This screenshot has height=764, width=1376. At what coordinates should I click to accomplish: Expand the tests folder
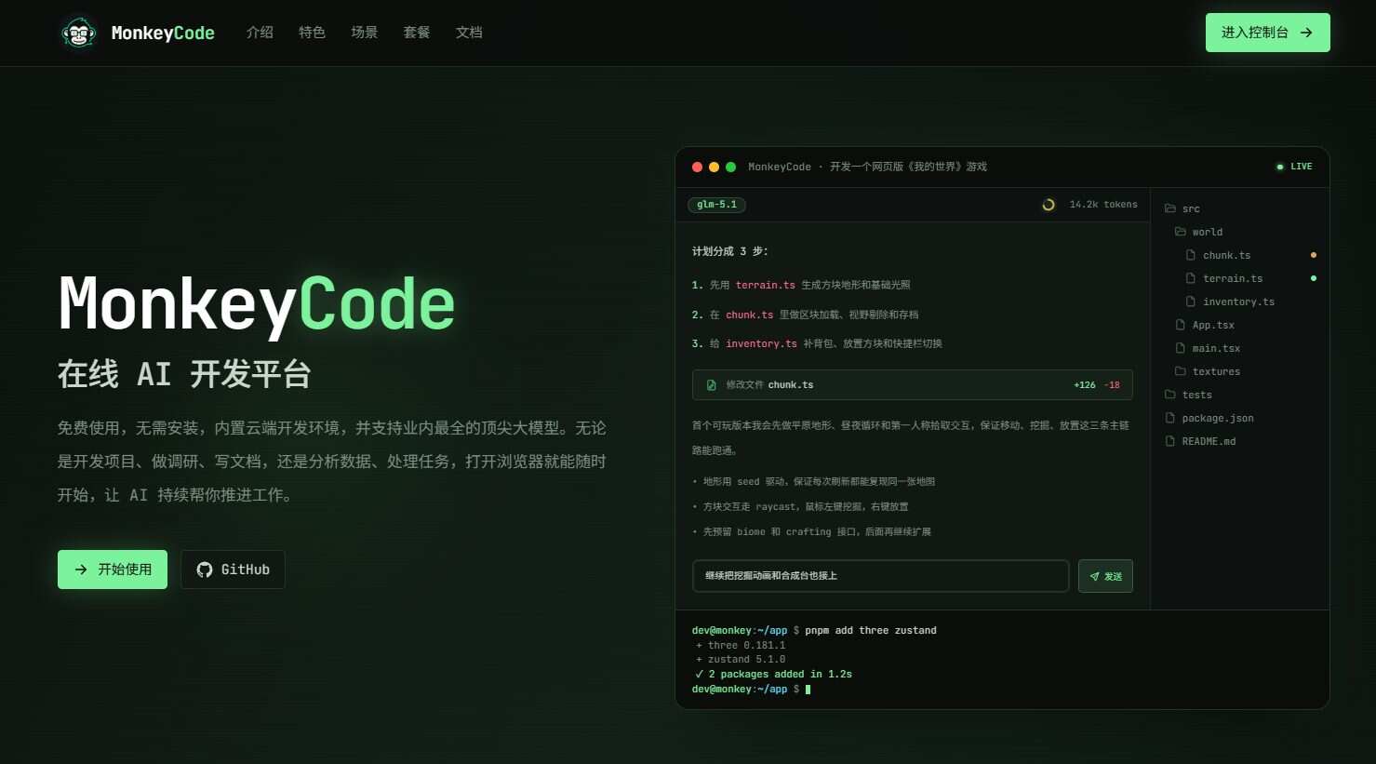(1188, 395)
